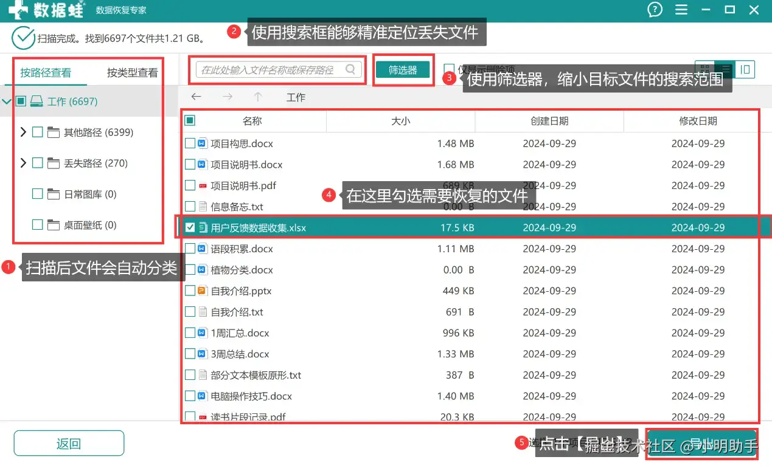772x468 pixels.
Task: Check the 日常图库 (0) tree checkbox
Action: coord(37,194)
